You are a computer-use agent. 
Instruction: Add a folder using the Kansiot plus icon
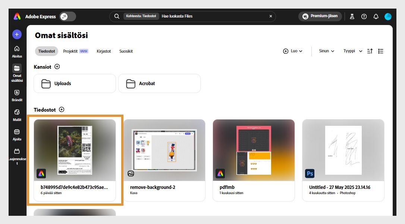pos(57,67)
